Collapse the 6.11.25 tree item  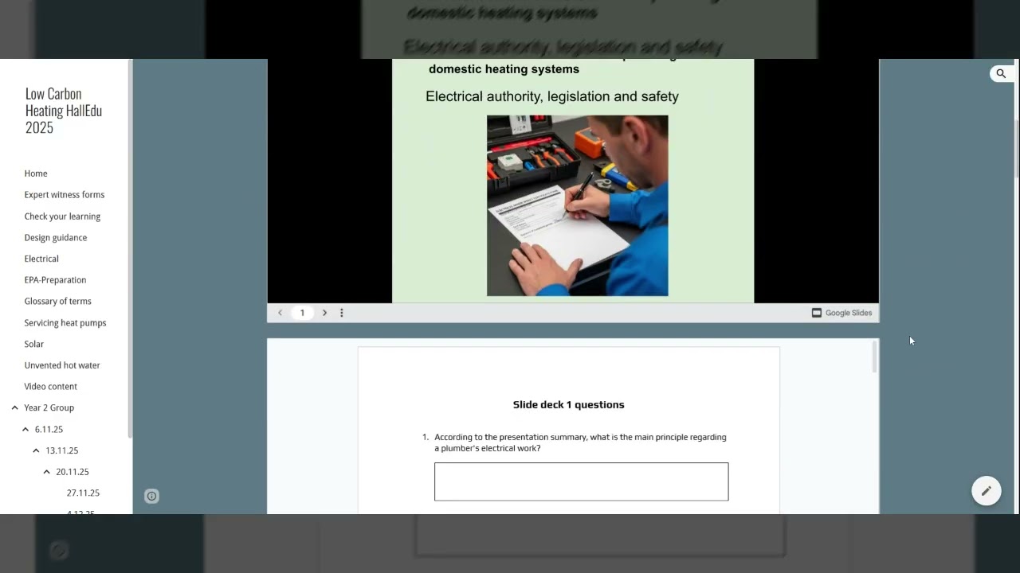click(25, 429)
